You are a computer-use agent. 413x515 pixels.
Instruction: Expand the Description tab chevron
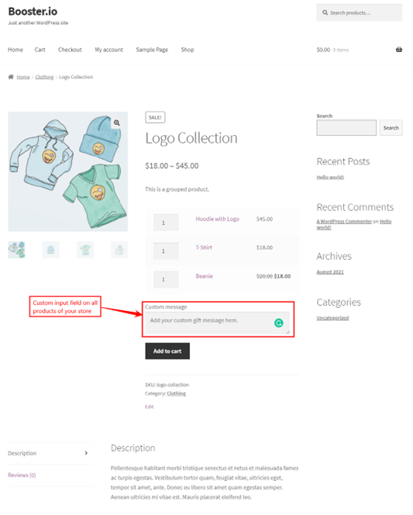(x=86, y=453)
